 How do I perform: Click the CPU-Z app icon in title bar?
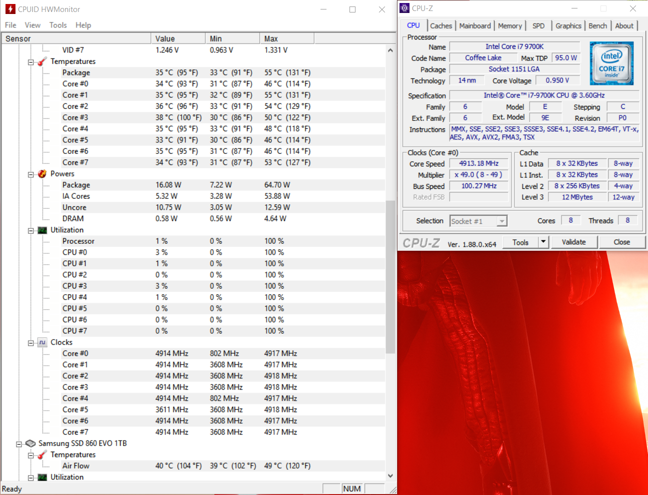point(404,8)
